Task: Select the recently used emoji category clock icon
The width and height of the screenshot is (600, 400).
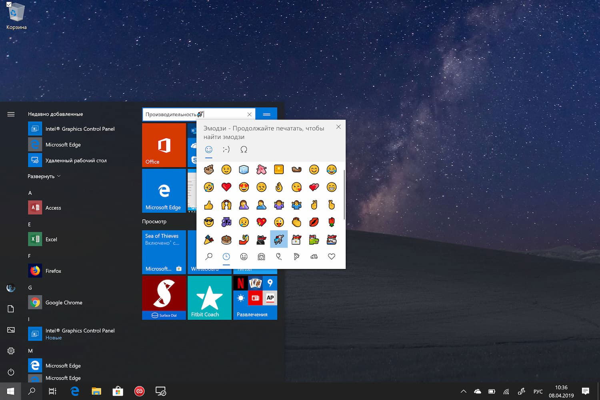Action: [x=226, y=257]
